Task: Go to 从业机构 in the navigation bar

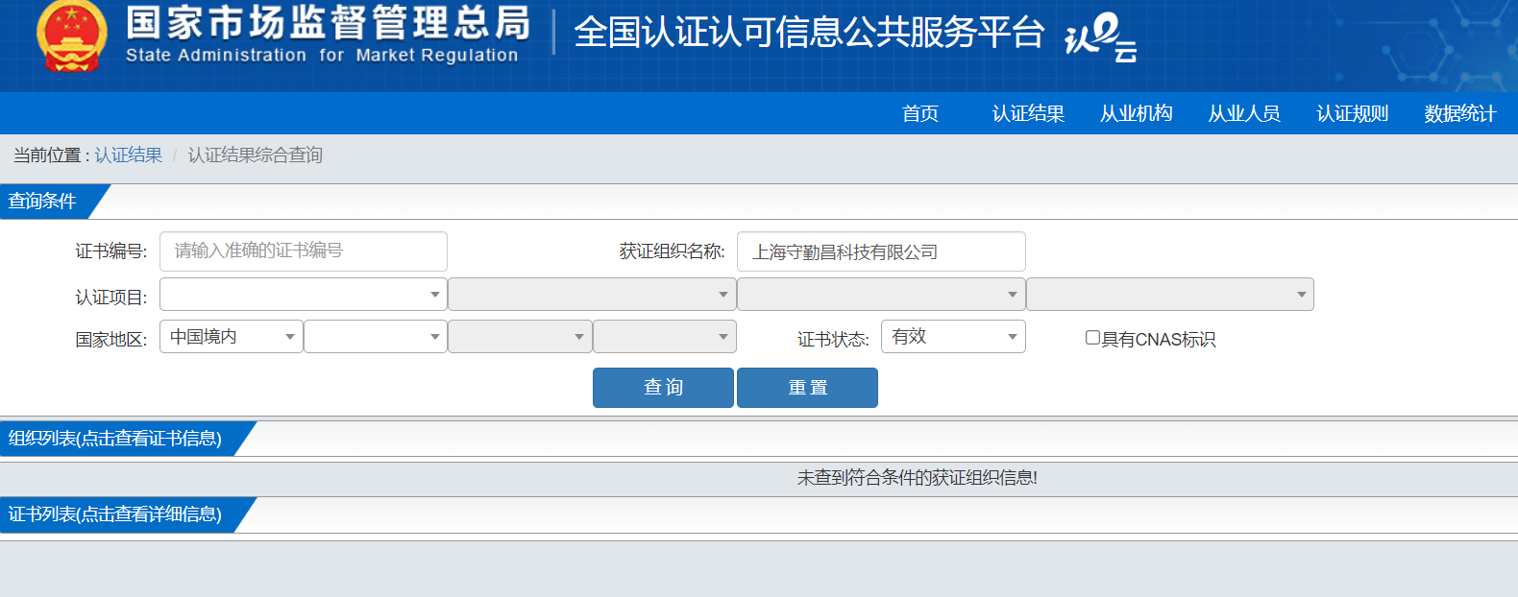Action: point(1136,113)
